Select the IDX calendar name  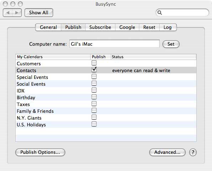coord(21,91)
